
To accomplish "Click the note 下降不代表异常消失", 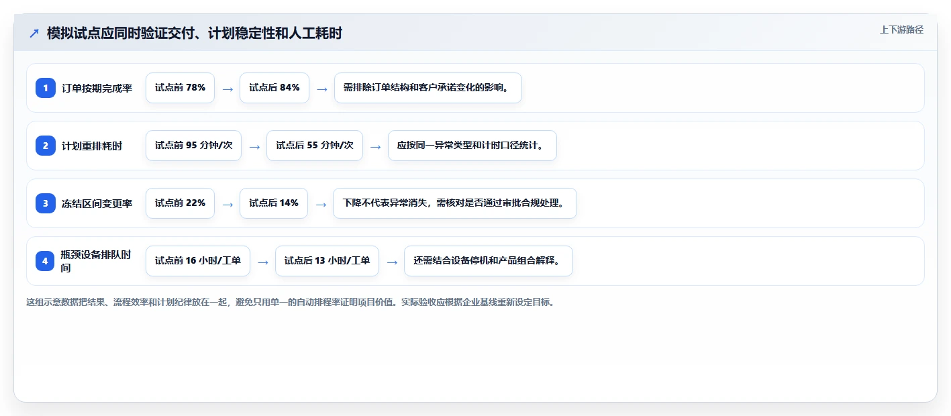I will pyautogui.click(x=455, y=203).
